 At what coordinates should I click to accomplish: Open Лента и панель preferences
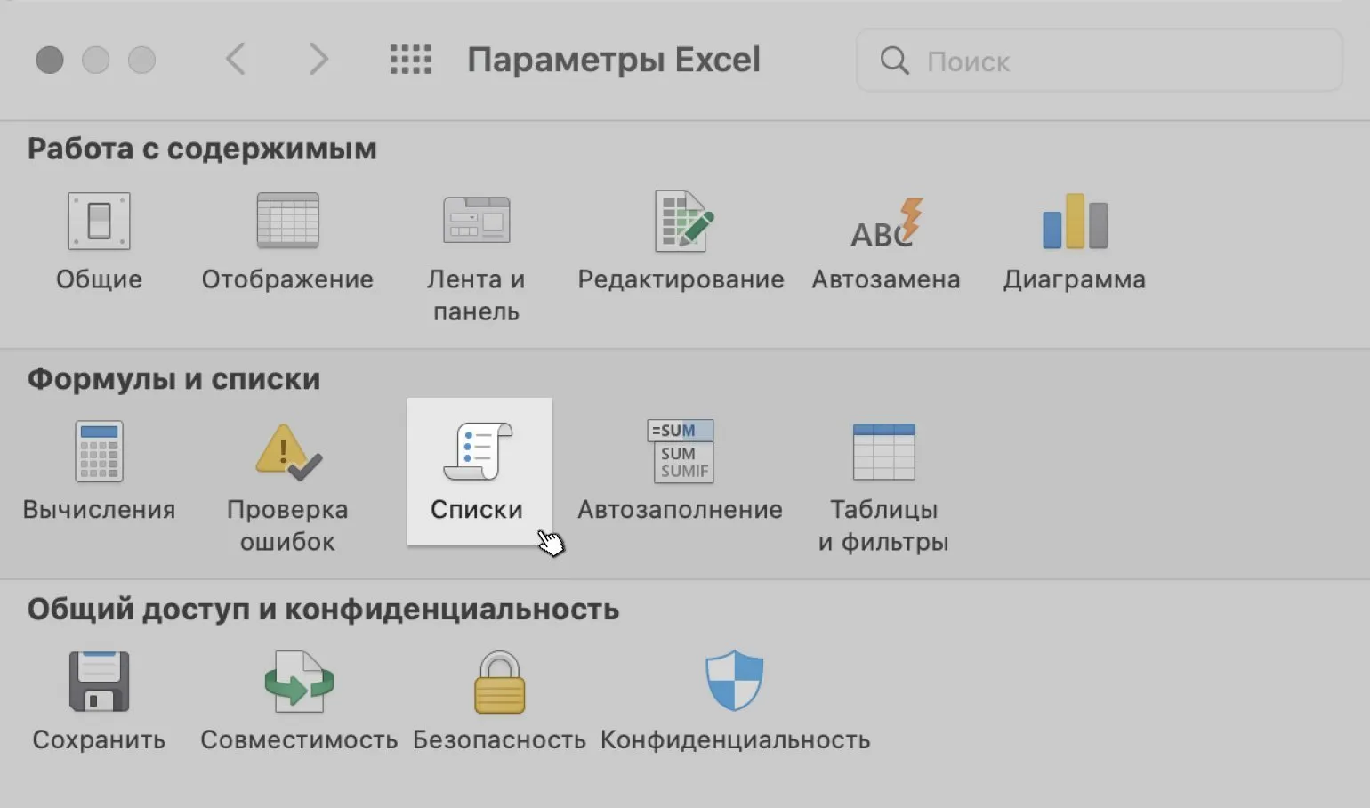tap(476, 222)
